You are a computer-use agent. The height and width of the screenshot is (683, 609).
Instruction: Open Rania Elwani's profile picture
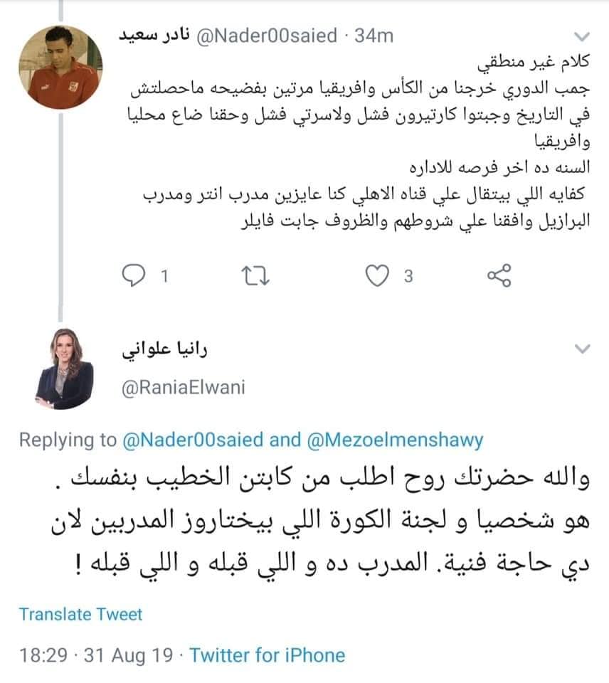[x=65, y=369]
